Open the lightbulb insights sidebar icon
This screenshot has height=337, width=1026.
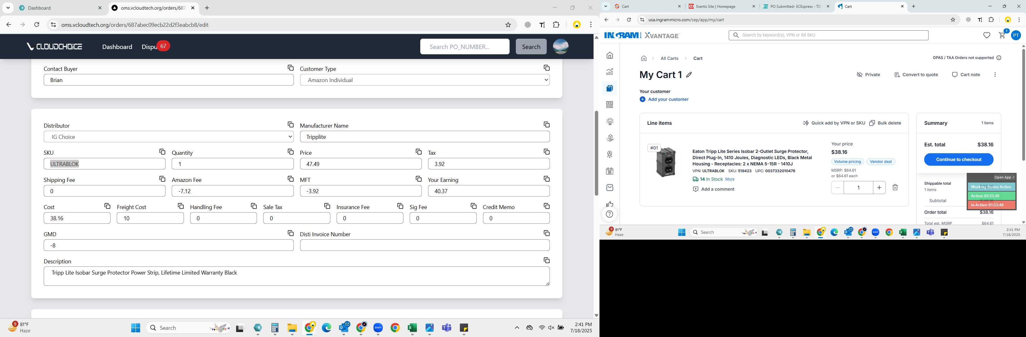(610, 122)
